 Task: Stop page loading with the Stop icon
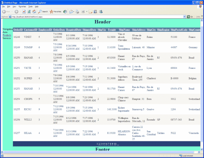click(24, 12)
